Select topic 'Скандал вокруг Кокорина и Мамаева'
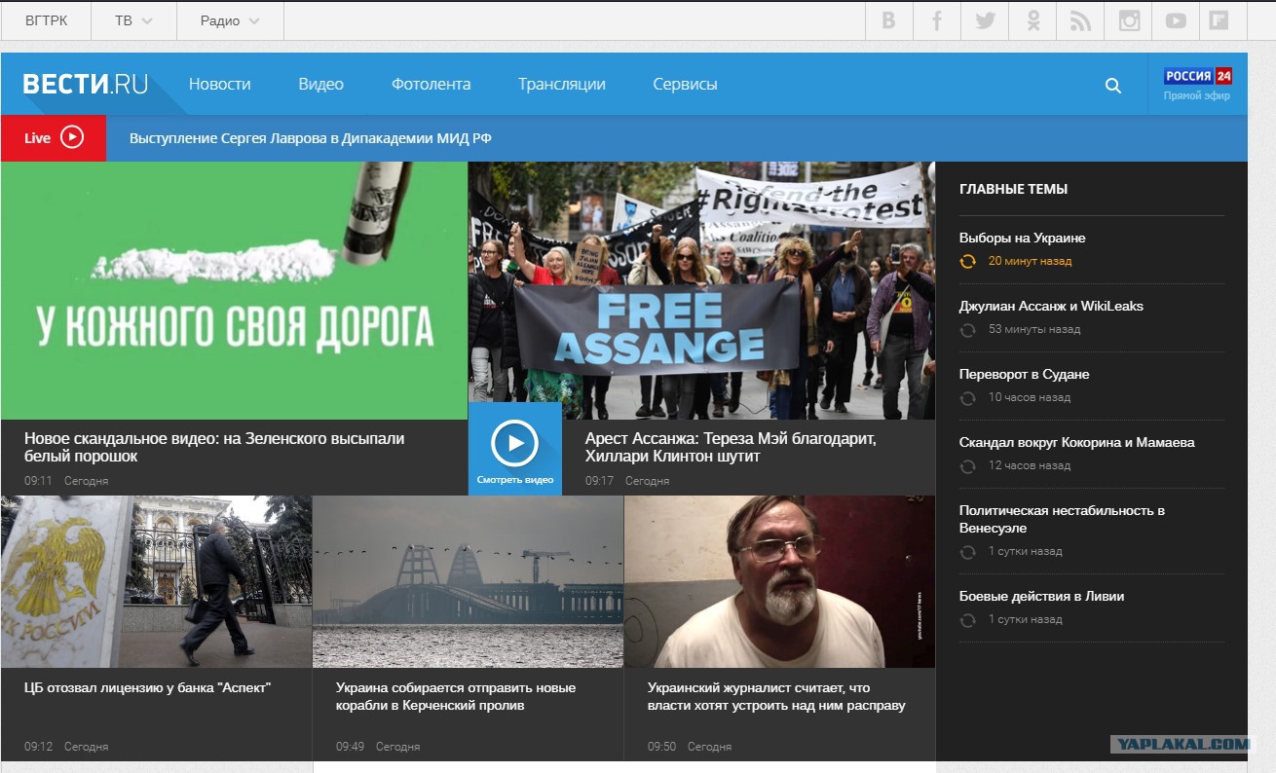This screenshot has width=1276, height=773. (1076, 442)
